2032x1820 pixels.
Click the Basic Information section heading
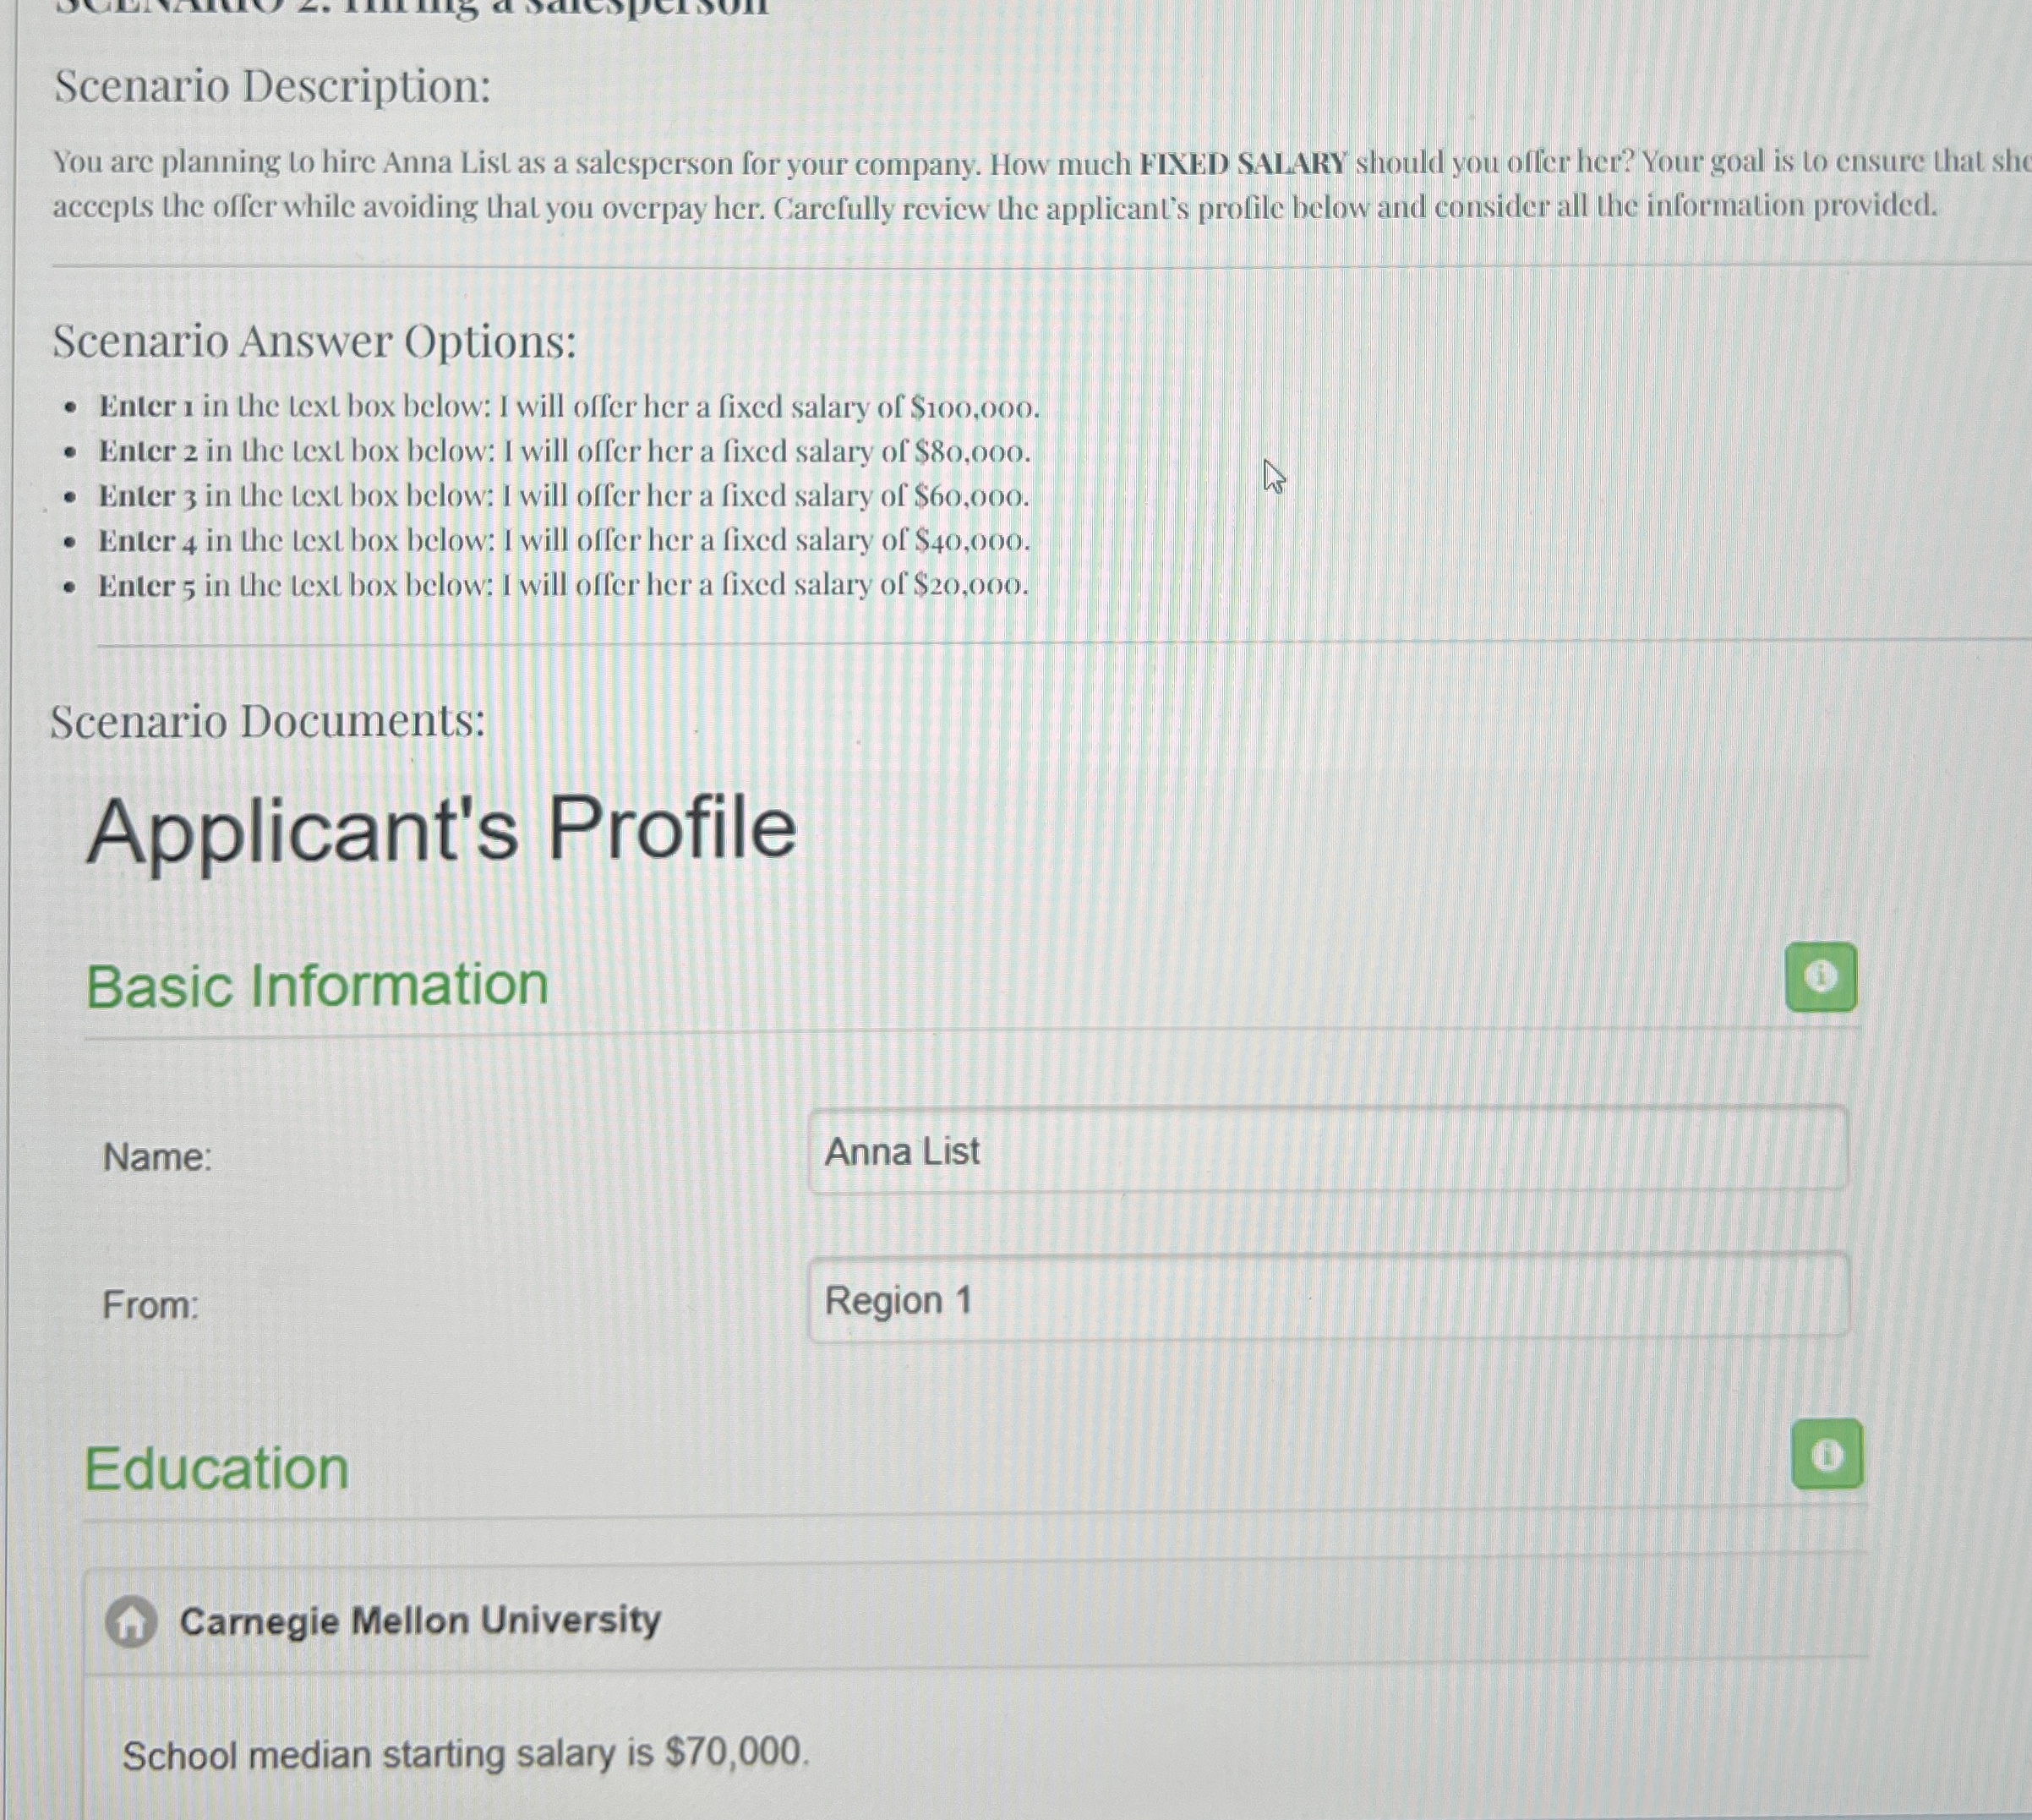tap(315, 985)
